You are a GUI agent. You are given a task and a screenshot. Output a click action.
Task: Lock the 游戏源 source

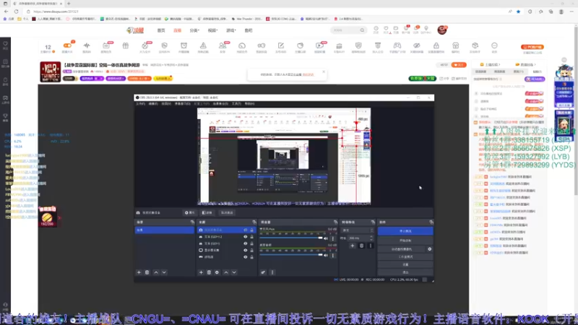[251, 257]
